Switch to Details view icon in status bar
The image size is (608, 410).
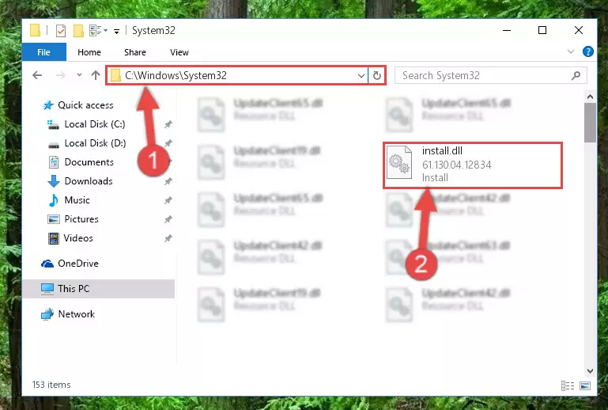(568, 385)
